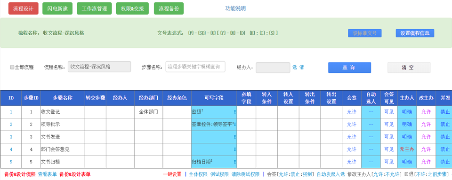Toggle 会签 允许 for 文书归档 row
452x180 pixels.
coord(351,162)
